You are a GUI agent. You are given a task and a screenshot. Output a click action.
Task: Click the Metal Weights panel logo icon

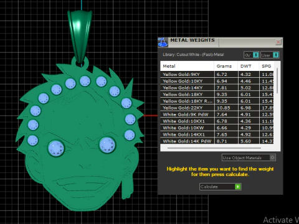(163, 42)
